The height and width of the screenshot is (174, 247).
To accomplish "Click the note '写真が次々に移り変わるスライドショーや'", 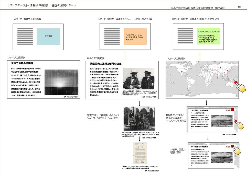I will (x=103, y=117).
